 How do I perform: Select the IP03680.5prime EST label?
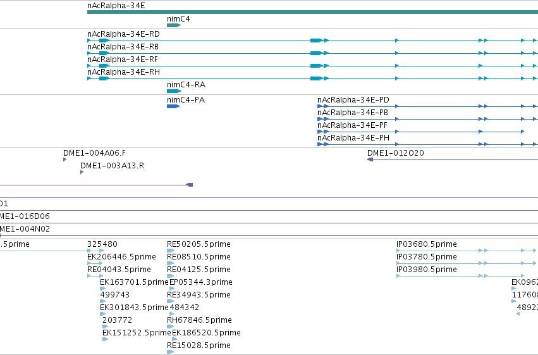pos(427,244)
